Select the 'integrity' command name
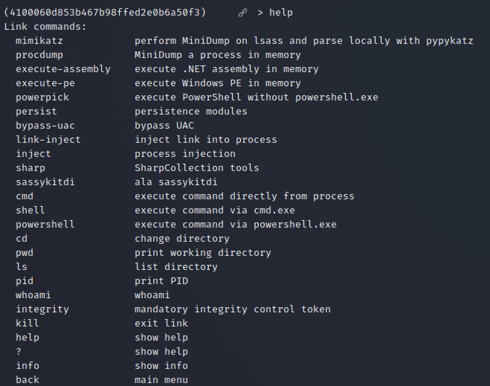Screen dimensions: 490x386 coord(42,309)
